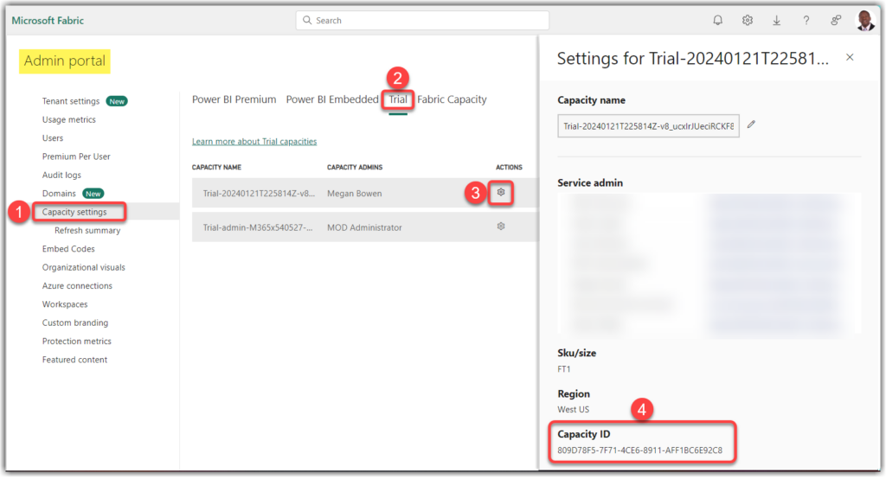This screenshot has height=479, width=886.
Task: Click the CAPACITY NAME column header
Action: pos(216,167)
